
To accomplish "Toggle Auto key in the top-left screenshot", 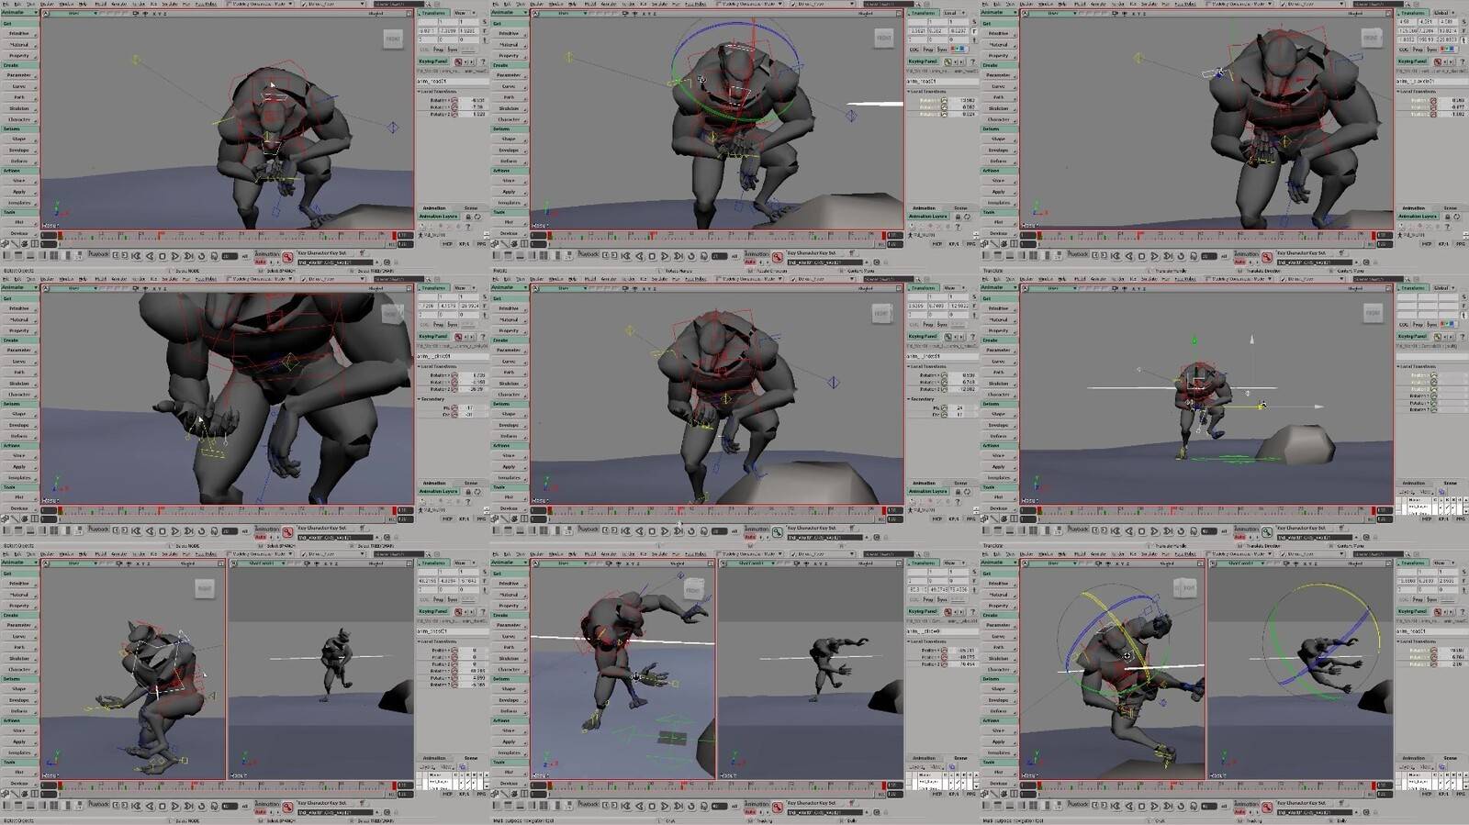I will coord(260,262).
